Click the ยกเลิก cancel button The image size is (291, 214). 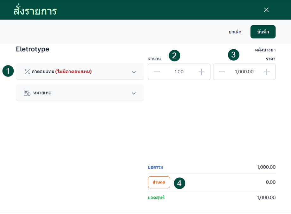tap(235, 32)
